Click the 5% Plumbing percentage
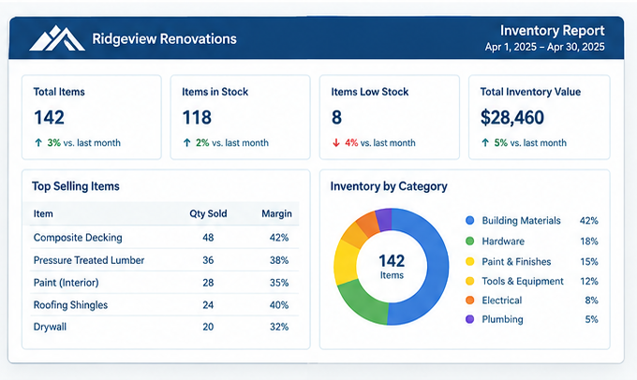Viewport: 637px width, 380px height. [591, 319]
